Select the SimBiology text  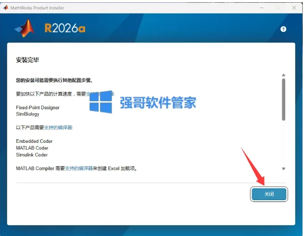click(28, 114)
